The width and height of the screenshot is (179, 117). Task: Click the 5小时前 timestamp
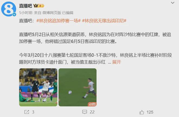[26, 13]
